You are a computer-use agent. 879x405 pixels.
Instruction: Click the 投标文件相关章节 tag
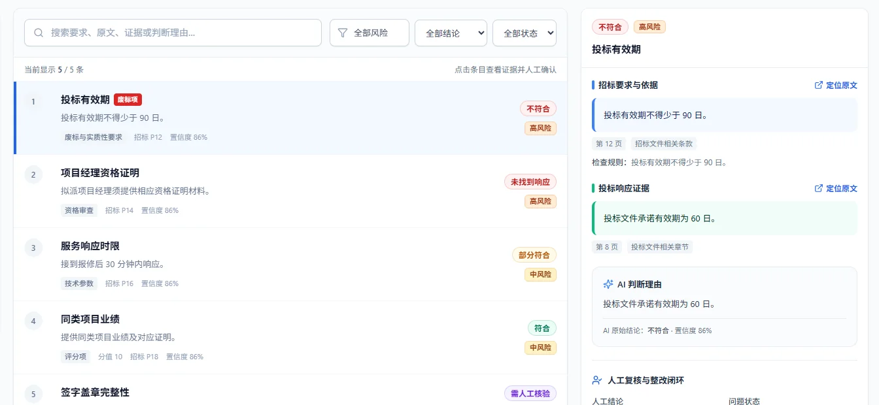pyautogui.click(x=660, y=247)
